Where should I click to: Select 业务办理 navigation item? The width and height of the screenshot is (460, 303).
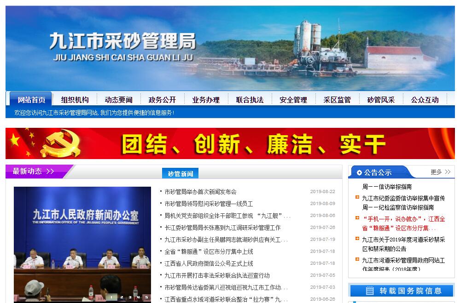pyautogui.click(x=206, y=100)
